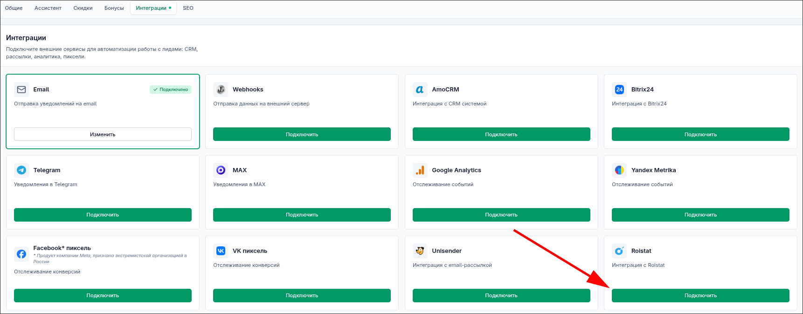Click Подключить for AmoCRM

click(501, 134)
